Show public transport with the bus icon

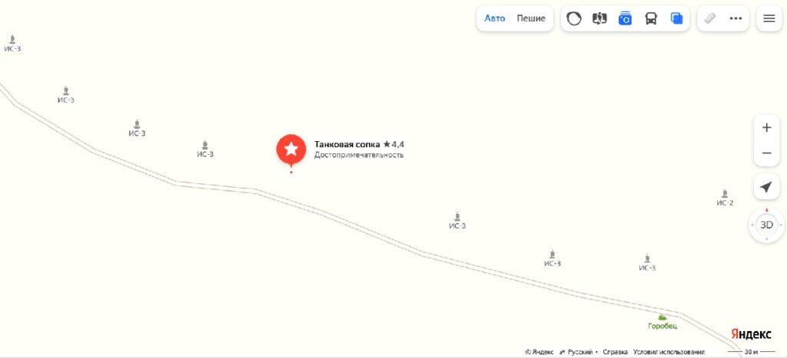pos(651,18)
